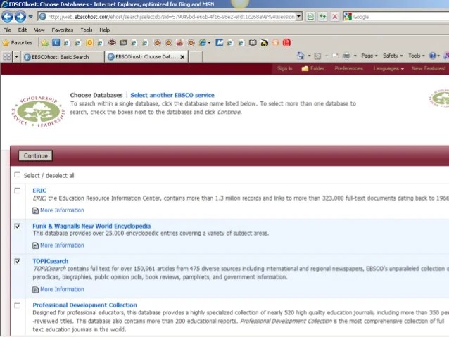Close the EBSCOhost: Choose Dat... tab

coord(182,57)
